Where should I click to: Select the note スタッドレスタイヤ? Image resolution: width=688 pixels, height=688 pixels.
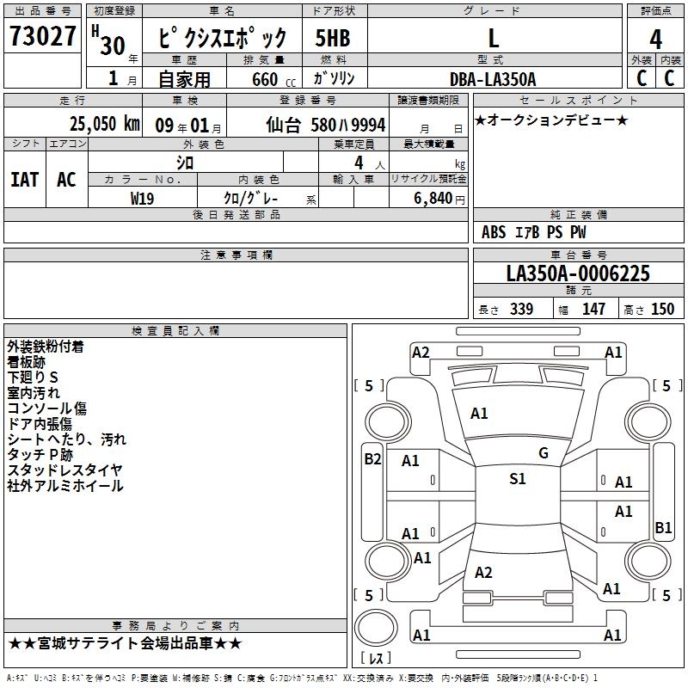coord(65,470)
